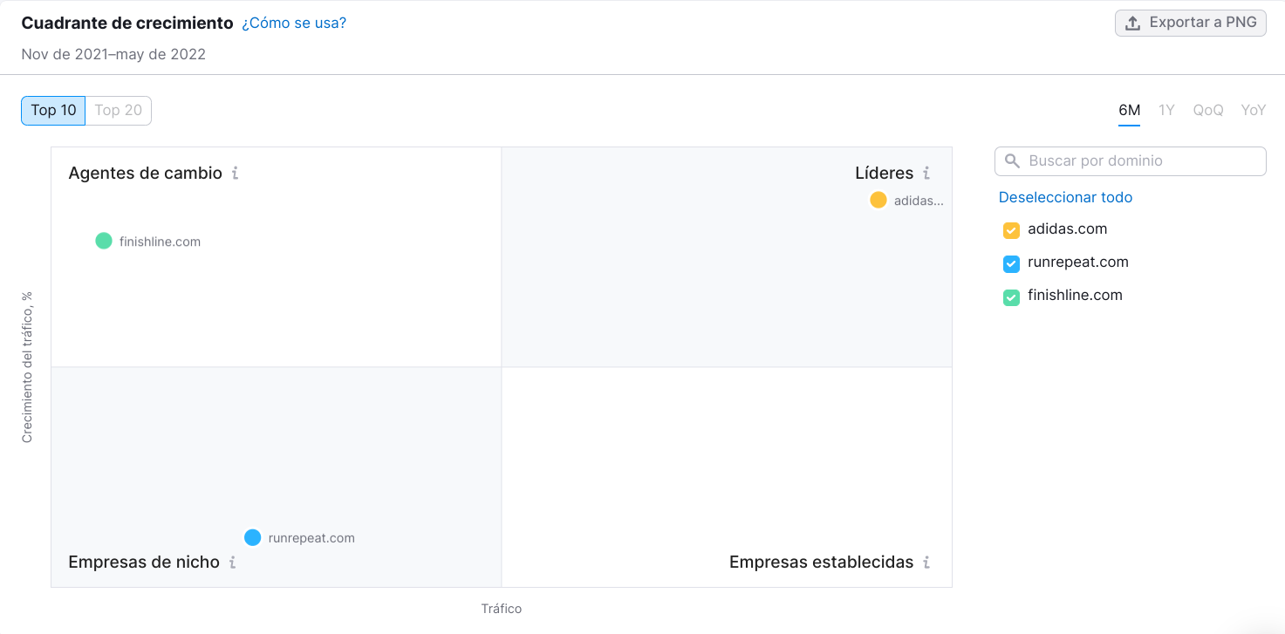This screenshot has height=634, width=1285.
Task: Choose the QoQ comparison period
Action: tap(1208, 111)
